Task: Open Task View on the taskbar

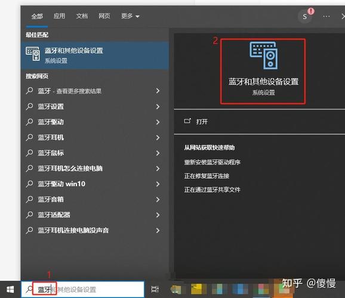Action: [155, 289]
